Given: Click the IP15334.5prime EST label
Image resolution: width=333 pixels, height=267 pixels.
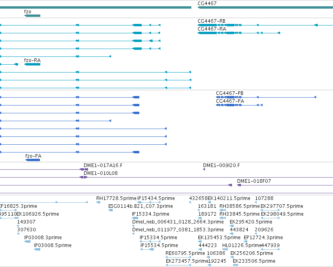Looking at the screenshot, I should click(x=158, y=238).
